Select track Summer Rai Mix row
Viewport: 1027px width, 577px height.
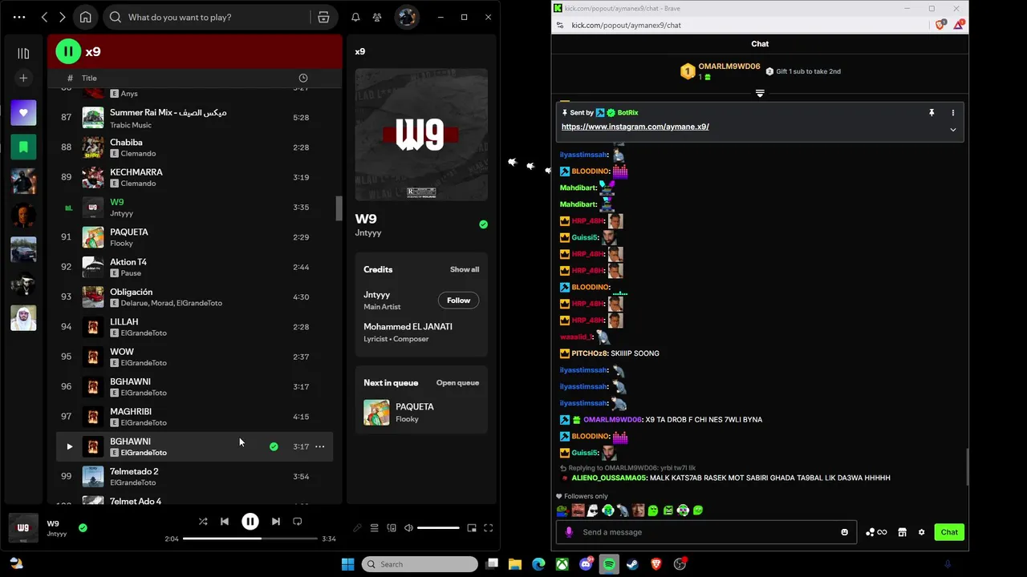click(195, 118)
